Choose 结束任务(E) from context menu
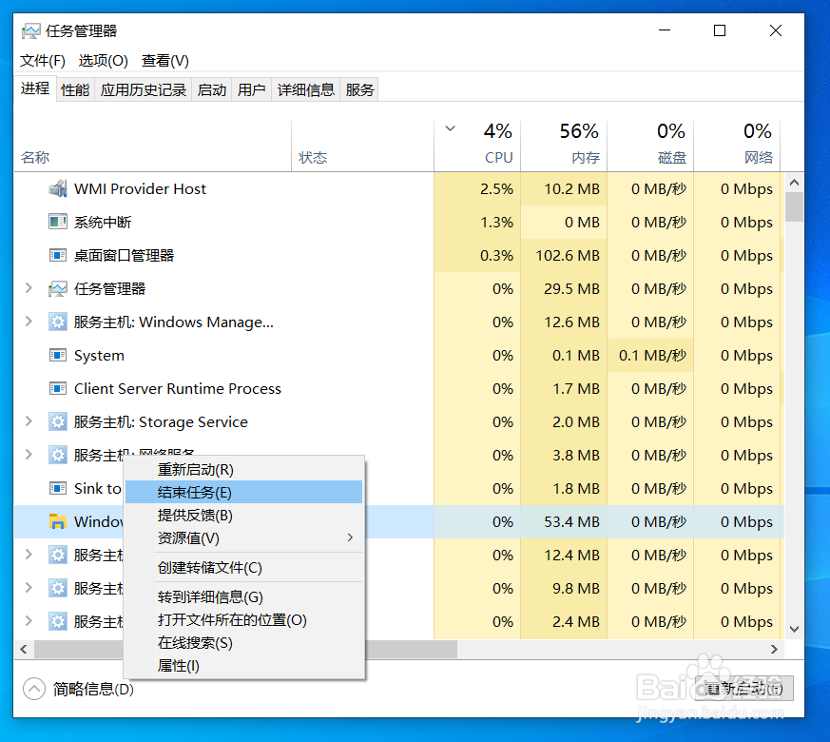 pyautogui.click(x=244, y=492)
